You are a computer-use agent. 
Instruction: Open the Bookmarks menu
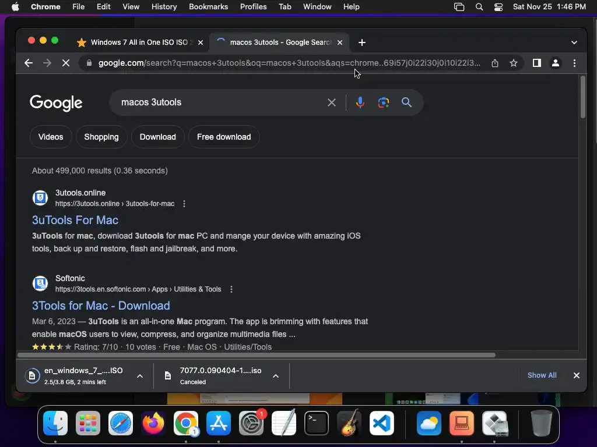[x=208, y=7]
